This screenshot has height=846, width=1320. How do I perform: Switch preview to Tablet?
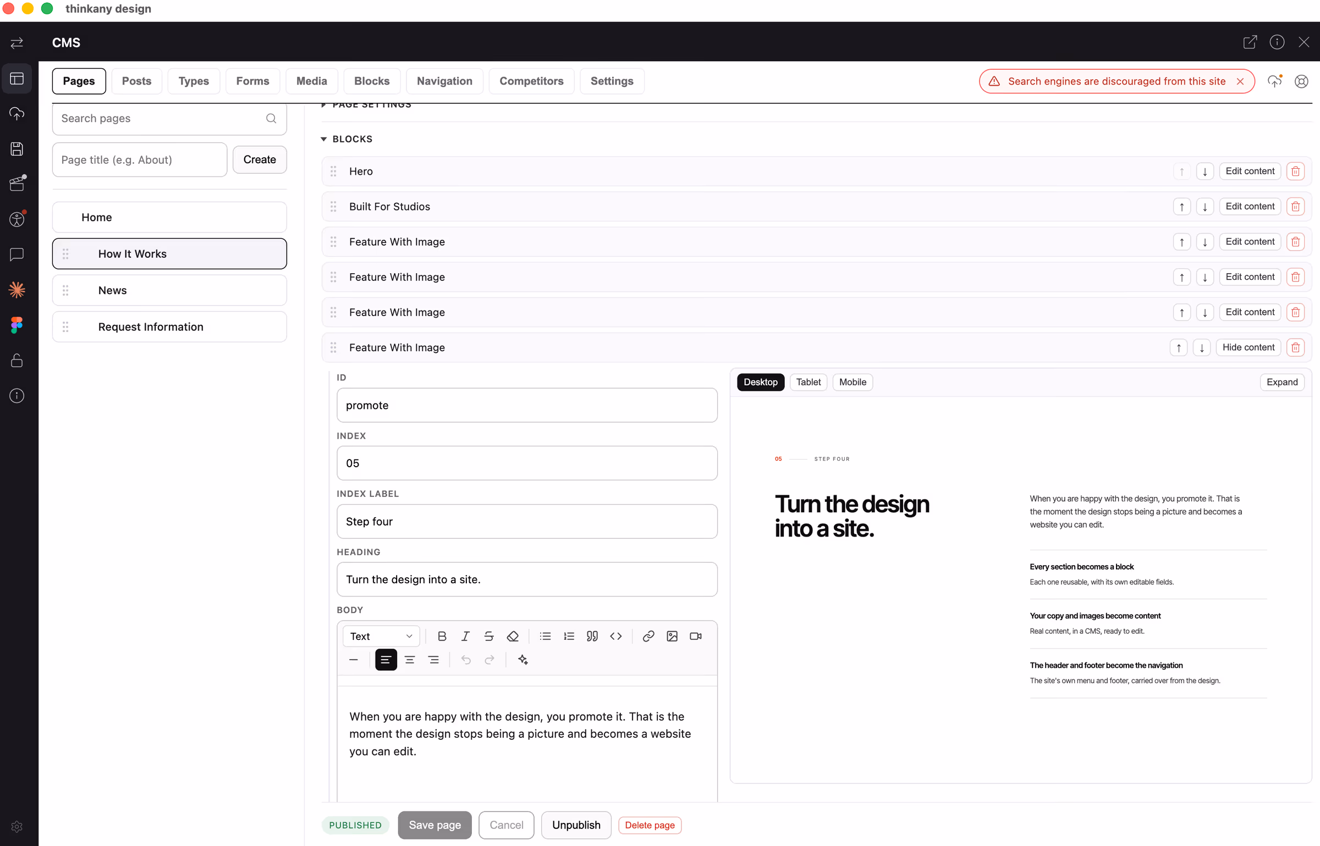(809, 382)
